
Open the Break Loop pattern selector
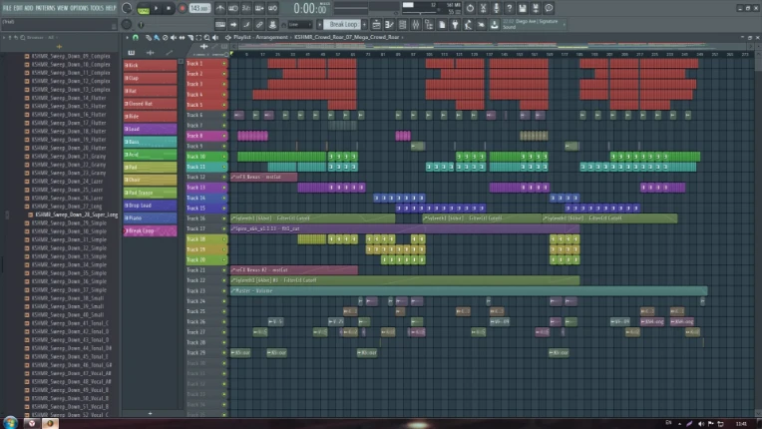click(x=343, y=24)
